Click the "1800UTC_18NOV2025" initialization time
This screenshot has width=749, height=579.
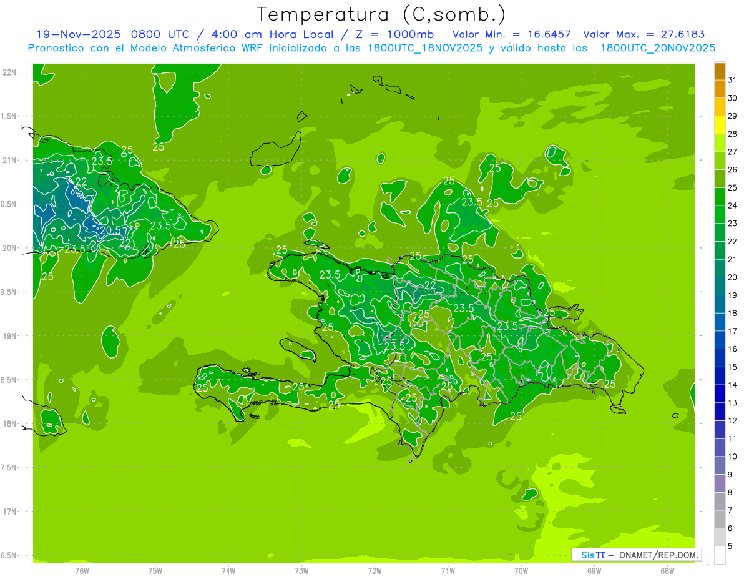pos(424,48)
